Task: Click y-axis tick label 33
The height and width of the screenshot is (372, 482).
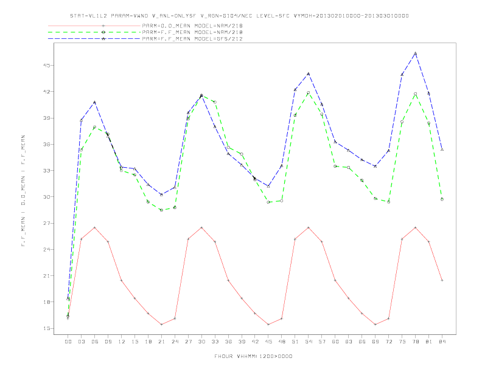Action: pyautogui.click(x=46, y=170)
